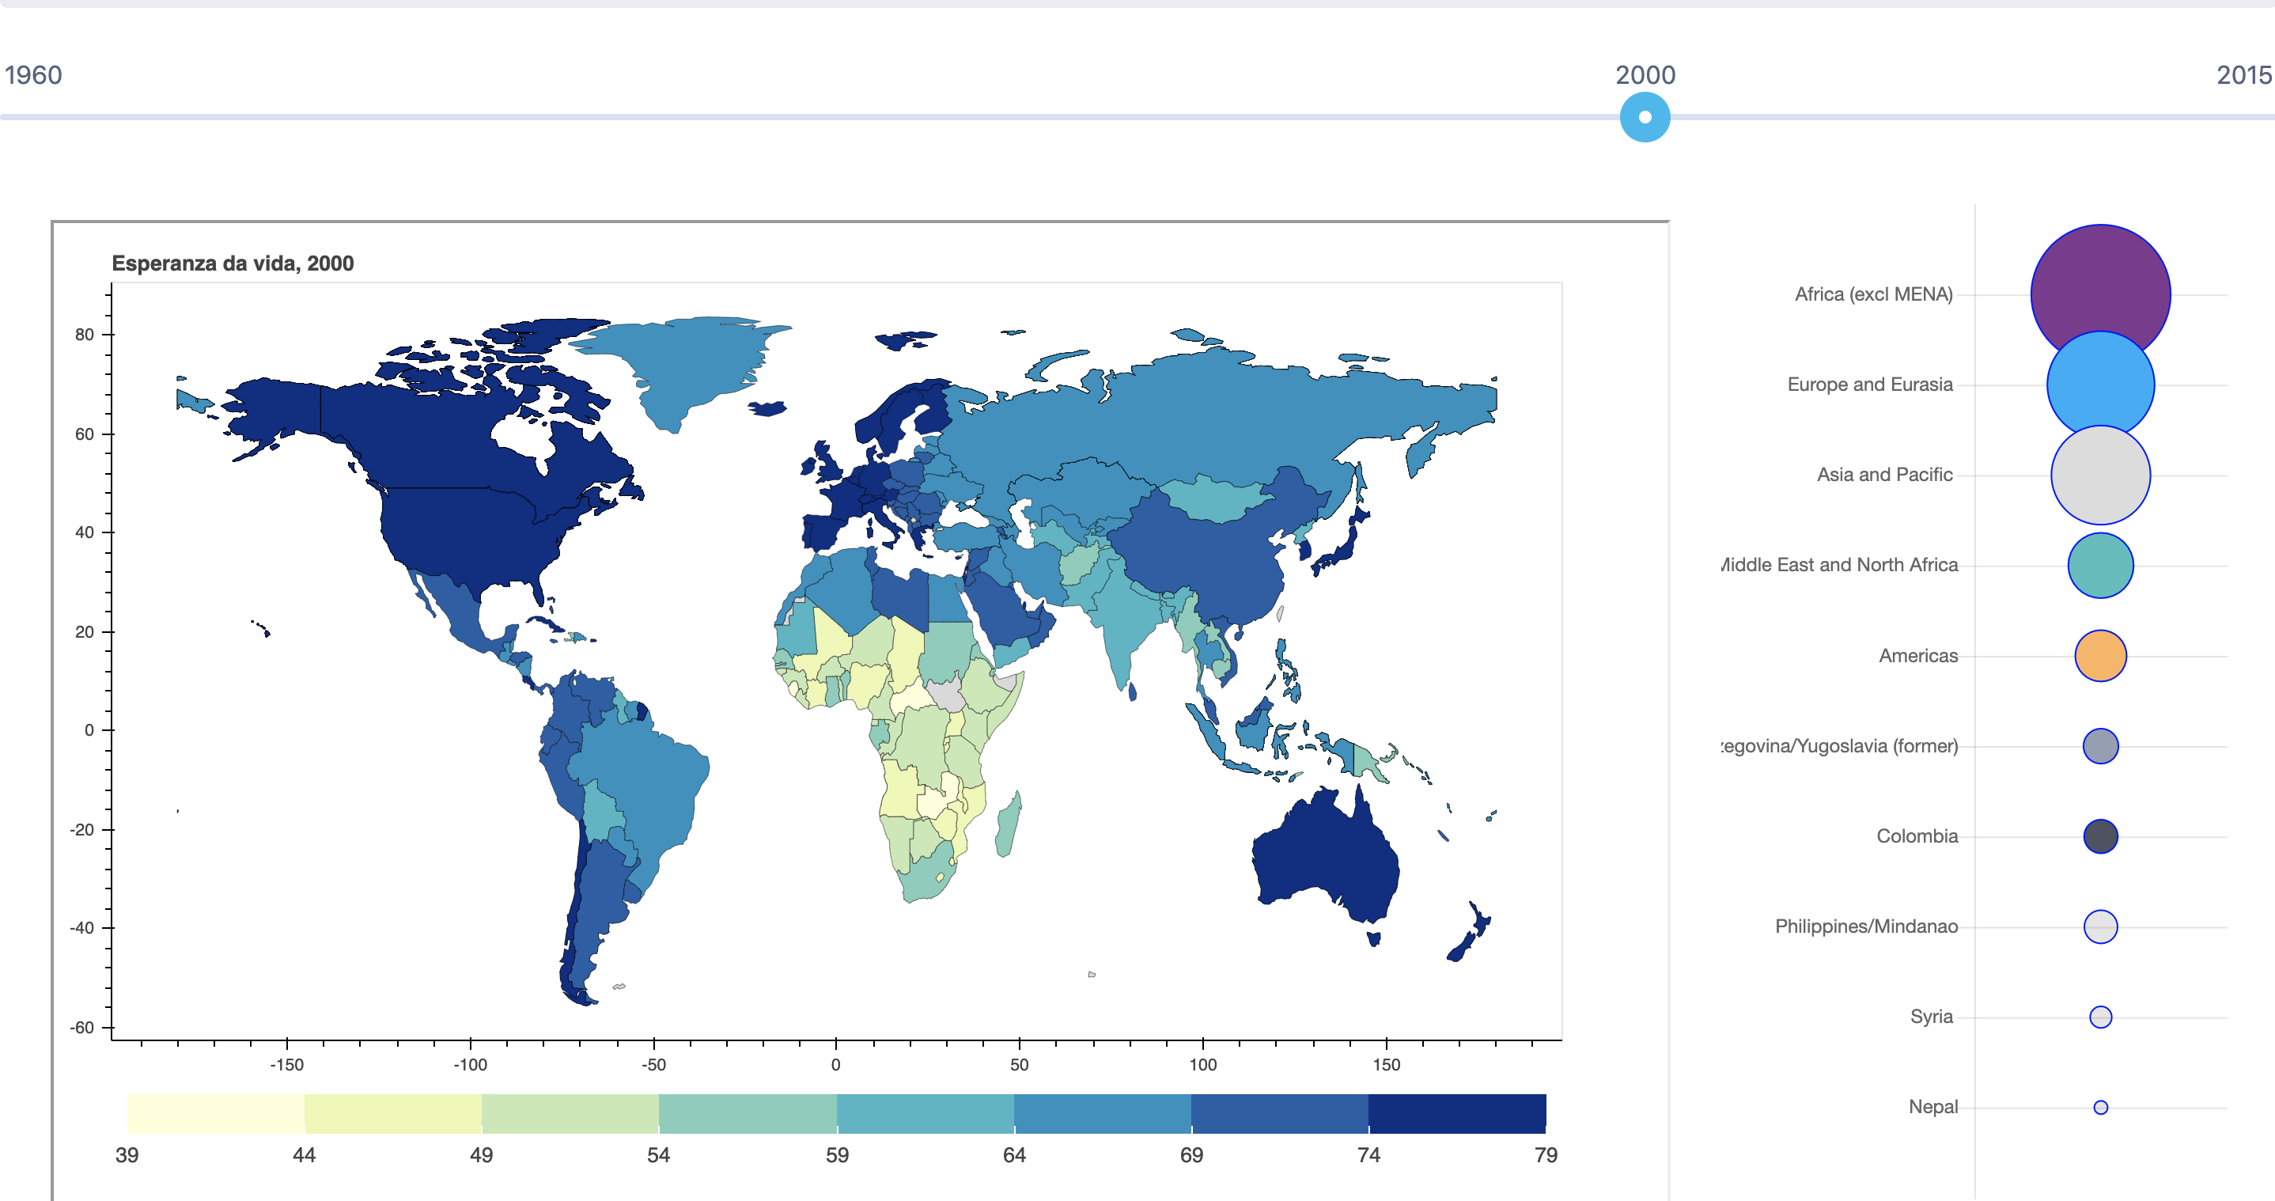
Task: Click the orange Americas bubble
Action: [x=2100, y=655]
